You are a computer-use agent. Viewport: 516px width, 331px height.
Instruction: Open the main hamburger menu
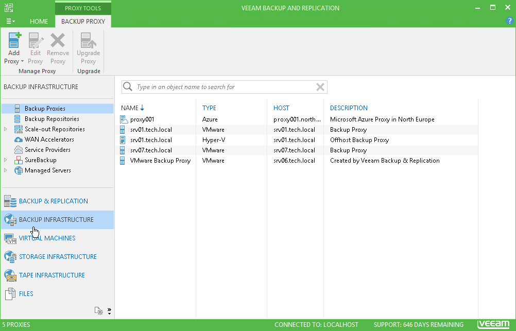pyautogui.click(x=10, y=22)
